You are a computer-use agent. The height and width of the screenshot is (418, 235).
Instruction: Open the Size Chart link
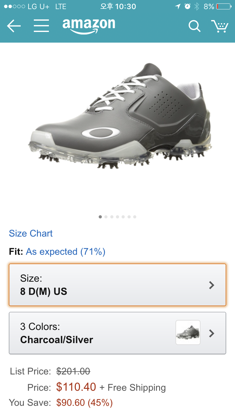(31, 233)
